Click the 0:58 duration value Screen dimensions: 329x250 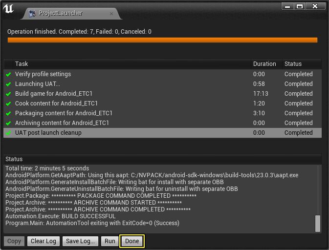coord(259,84)
